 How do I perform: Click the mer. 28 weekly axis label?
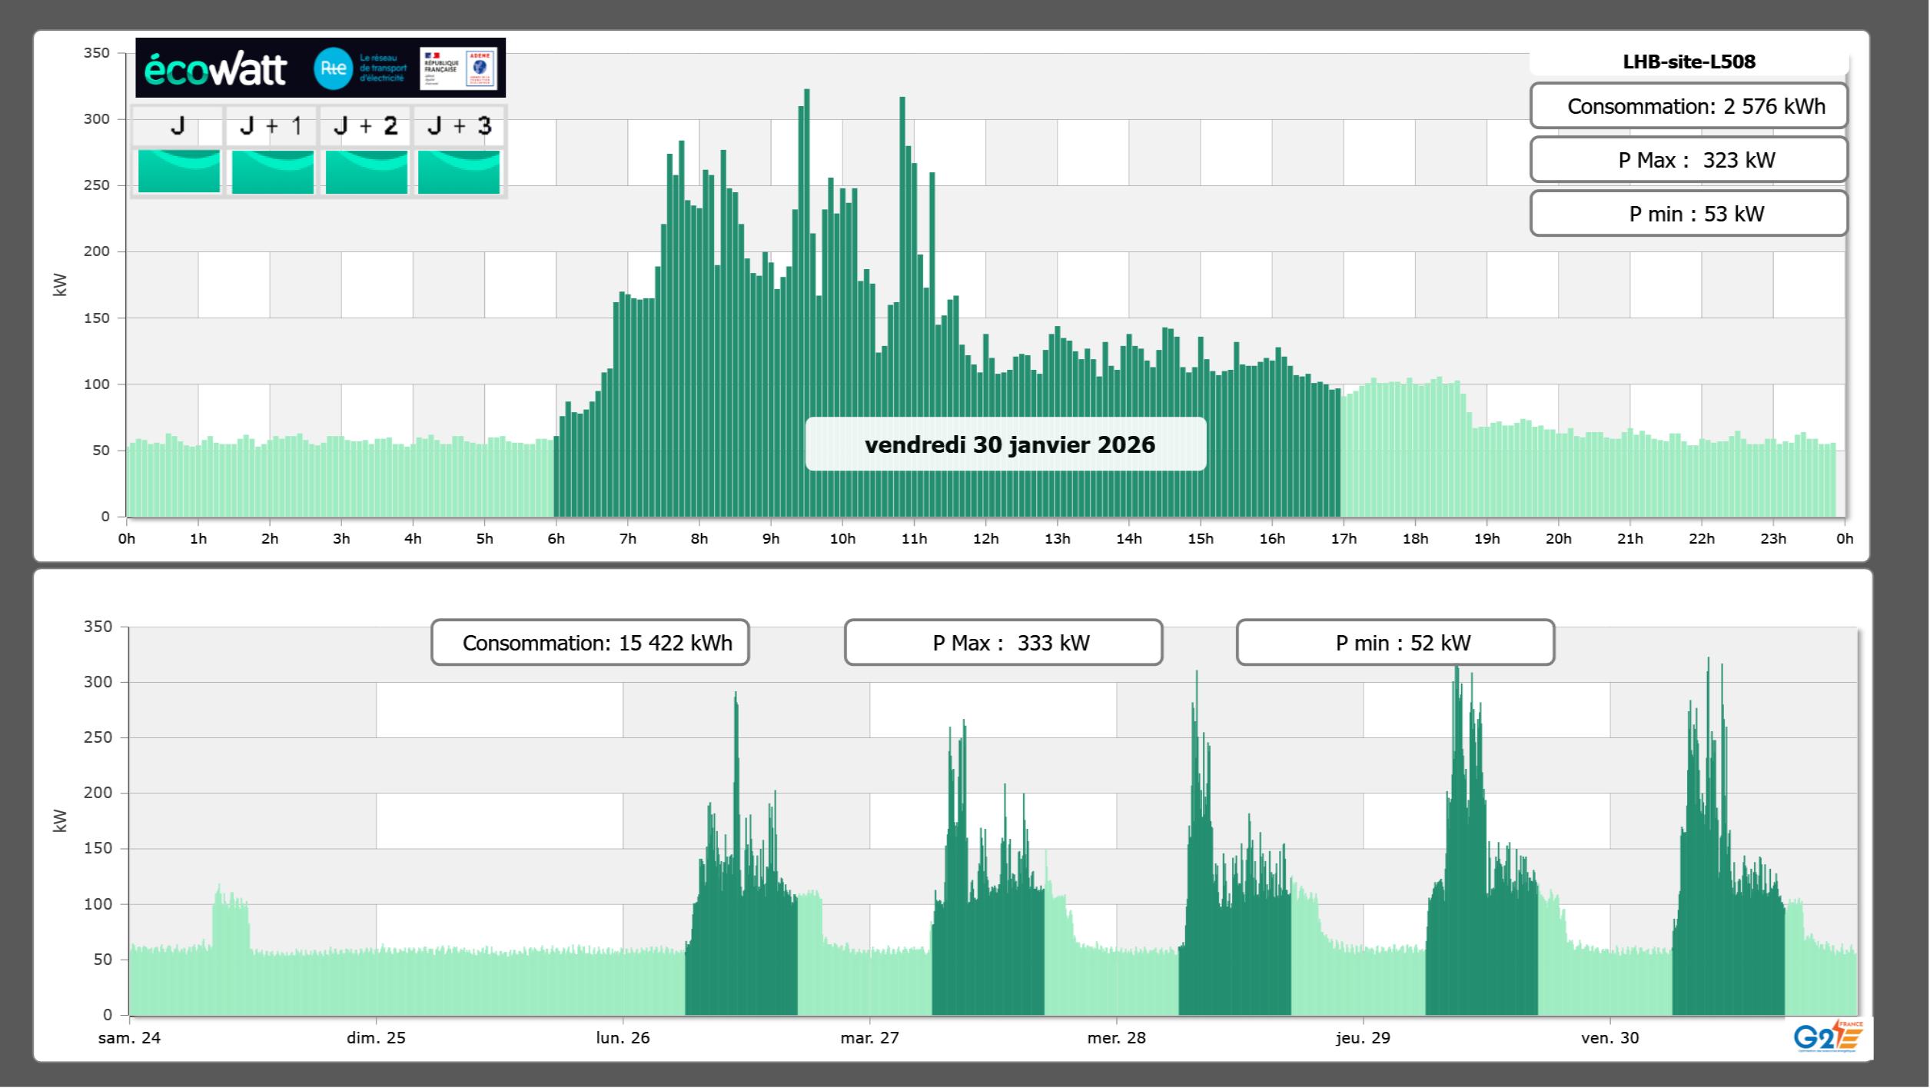click(x=1115, y=1038)
